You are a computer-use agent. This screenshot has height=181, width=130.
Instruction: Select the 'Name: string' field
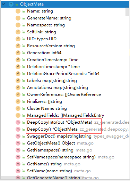click(40, 11)
